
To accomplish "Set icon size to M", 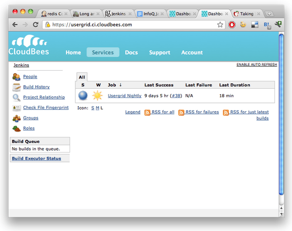I will pos(97,108).
